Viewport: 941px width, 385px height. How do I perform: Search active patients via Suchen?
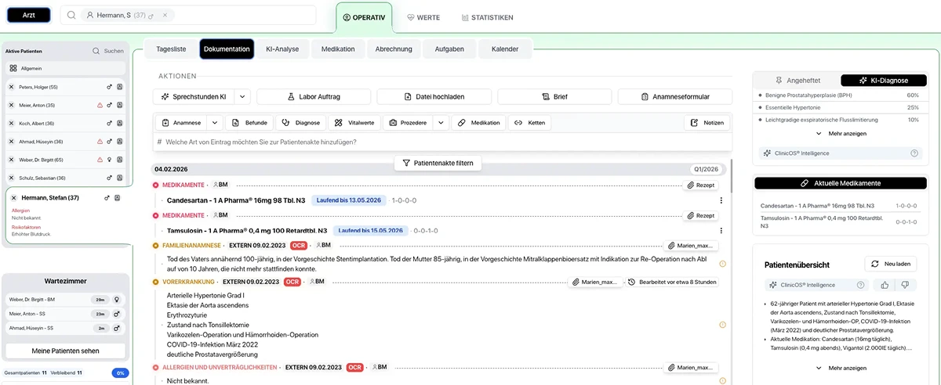[x=108, y=51]
